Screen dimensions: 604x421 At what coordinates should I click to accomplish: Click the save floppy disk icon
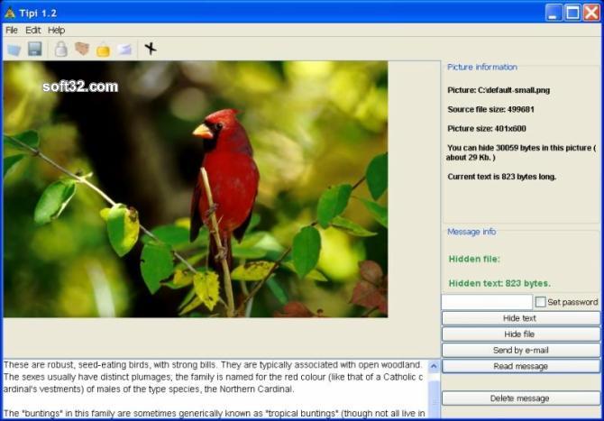[34, 49]
